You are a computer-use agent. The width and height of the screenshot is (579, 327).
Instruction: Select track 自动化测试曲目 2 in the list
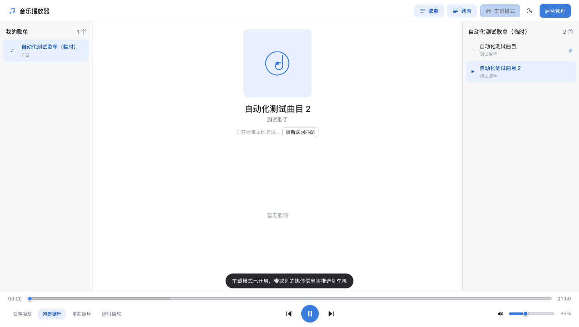[521, 72]
